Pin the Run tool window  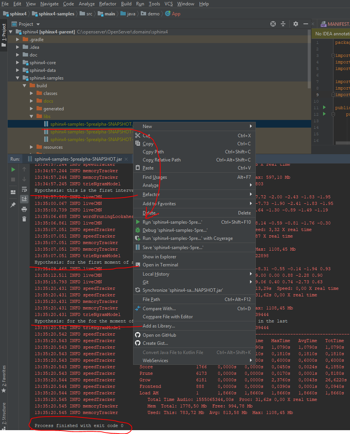13,205
